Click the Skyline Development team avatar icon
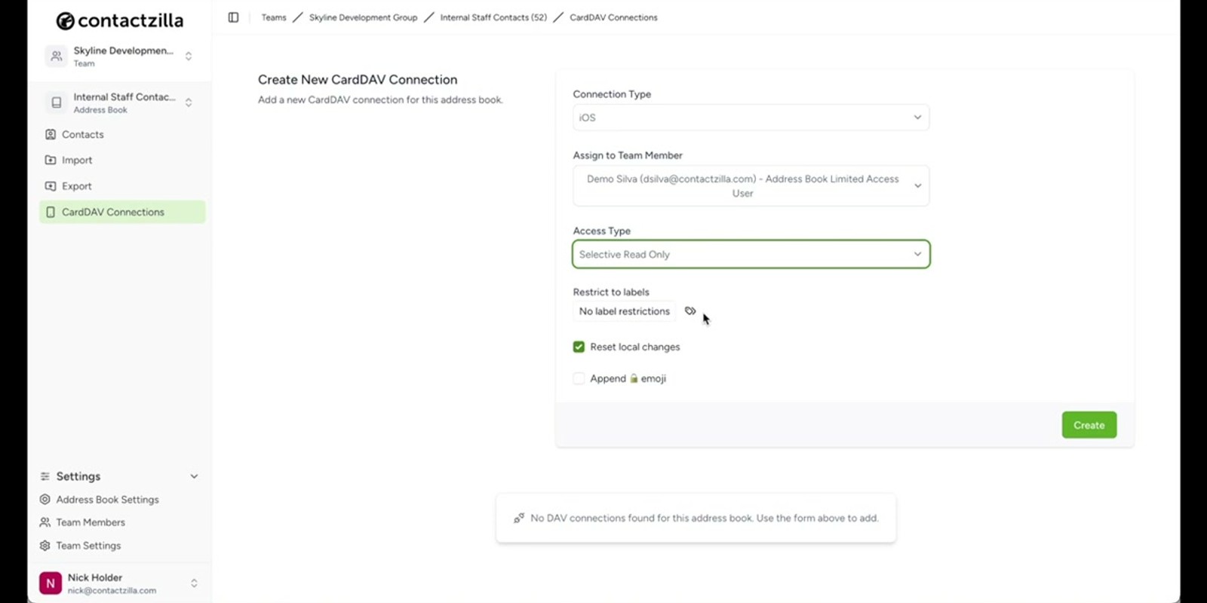 [57, 56]
